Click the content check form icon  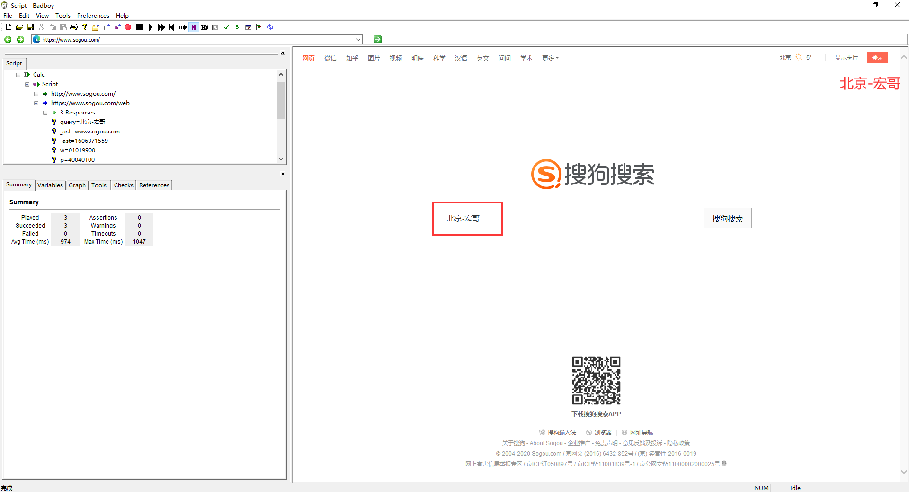[x=215, y=27]
